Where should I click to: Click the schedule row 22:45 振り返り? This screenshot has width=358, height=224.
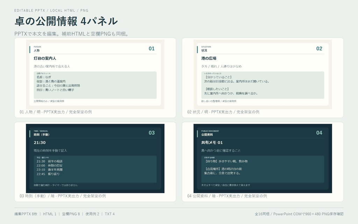[x=48, y=174]
